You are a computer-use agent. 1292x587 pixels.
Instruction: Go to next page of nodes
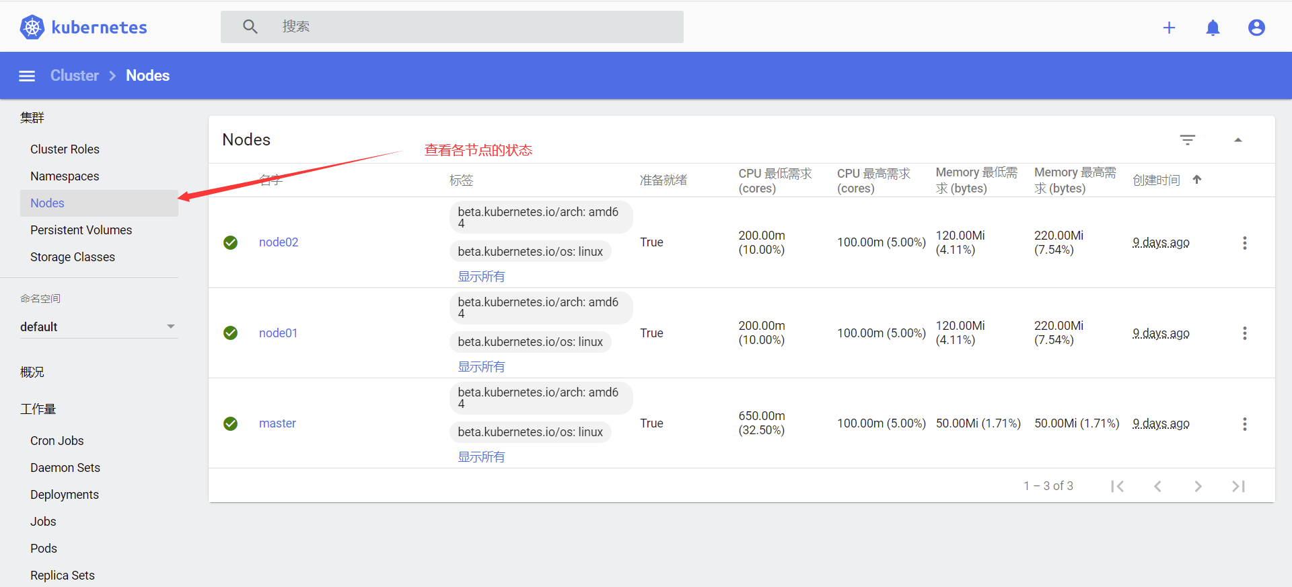click(1198, 486)
